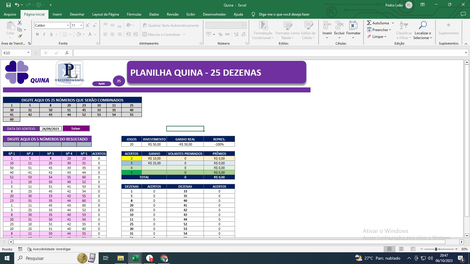Open the font size dropdown arrow
This screenshot has height=264, width=470.
[81, 26]
